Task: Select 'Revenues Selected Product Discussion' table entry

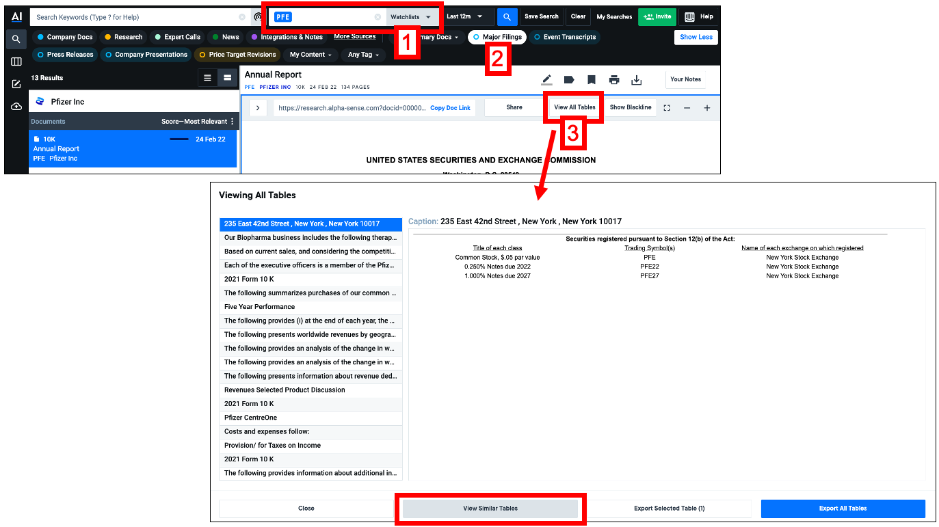Action: click(310, 390)
